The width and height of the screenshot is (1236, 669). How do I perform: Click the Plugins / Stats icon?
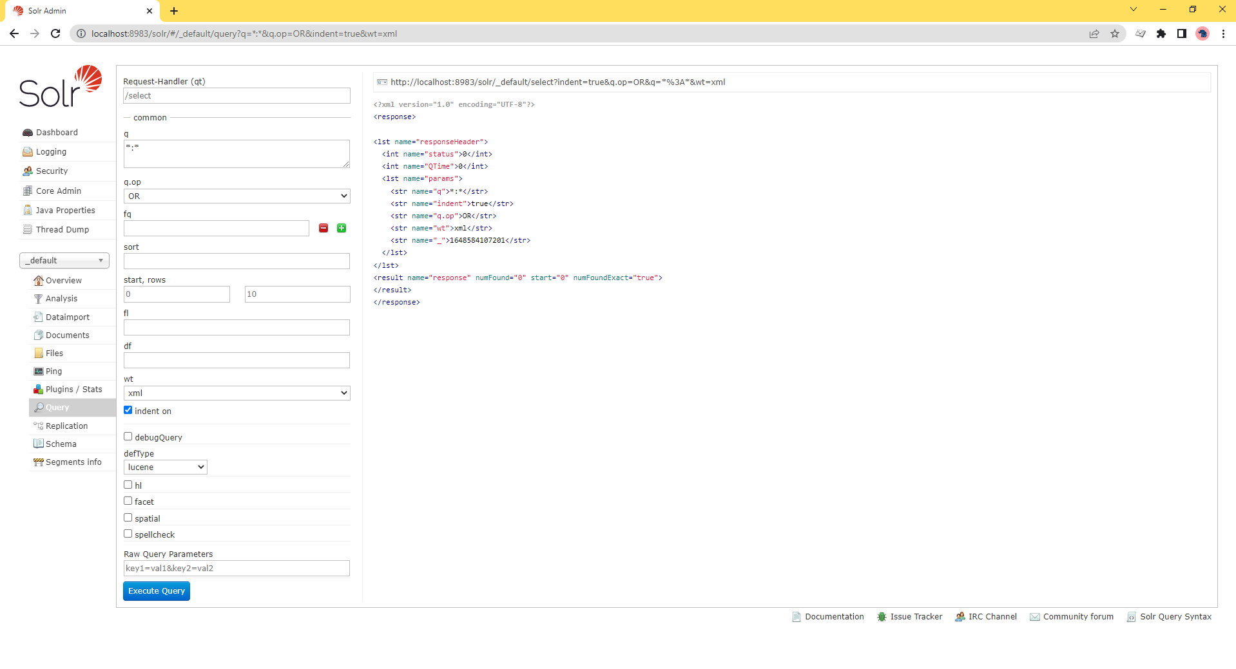(x=39, y=389)
